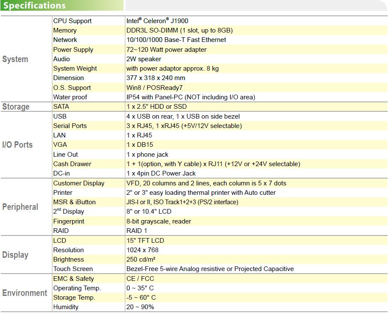This screenshot has width=388, height=313.
Task: Click the Display category label
Action: [15, 255]
